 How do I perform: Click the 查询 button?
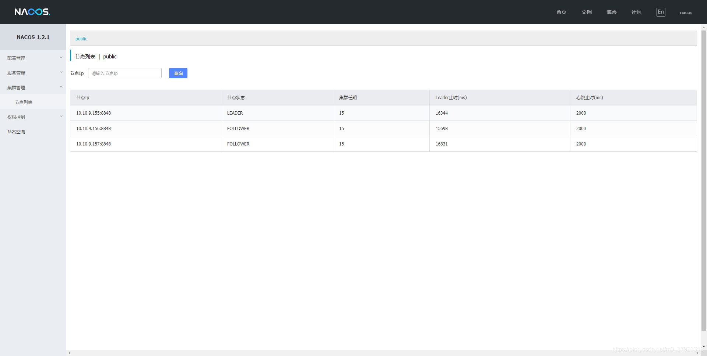click(178, 73)
